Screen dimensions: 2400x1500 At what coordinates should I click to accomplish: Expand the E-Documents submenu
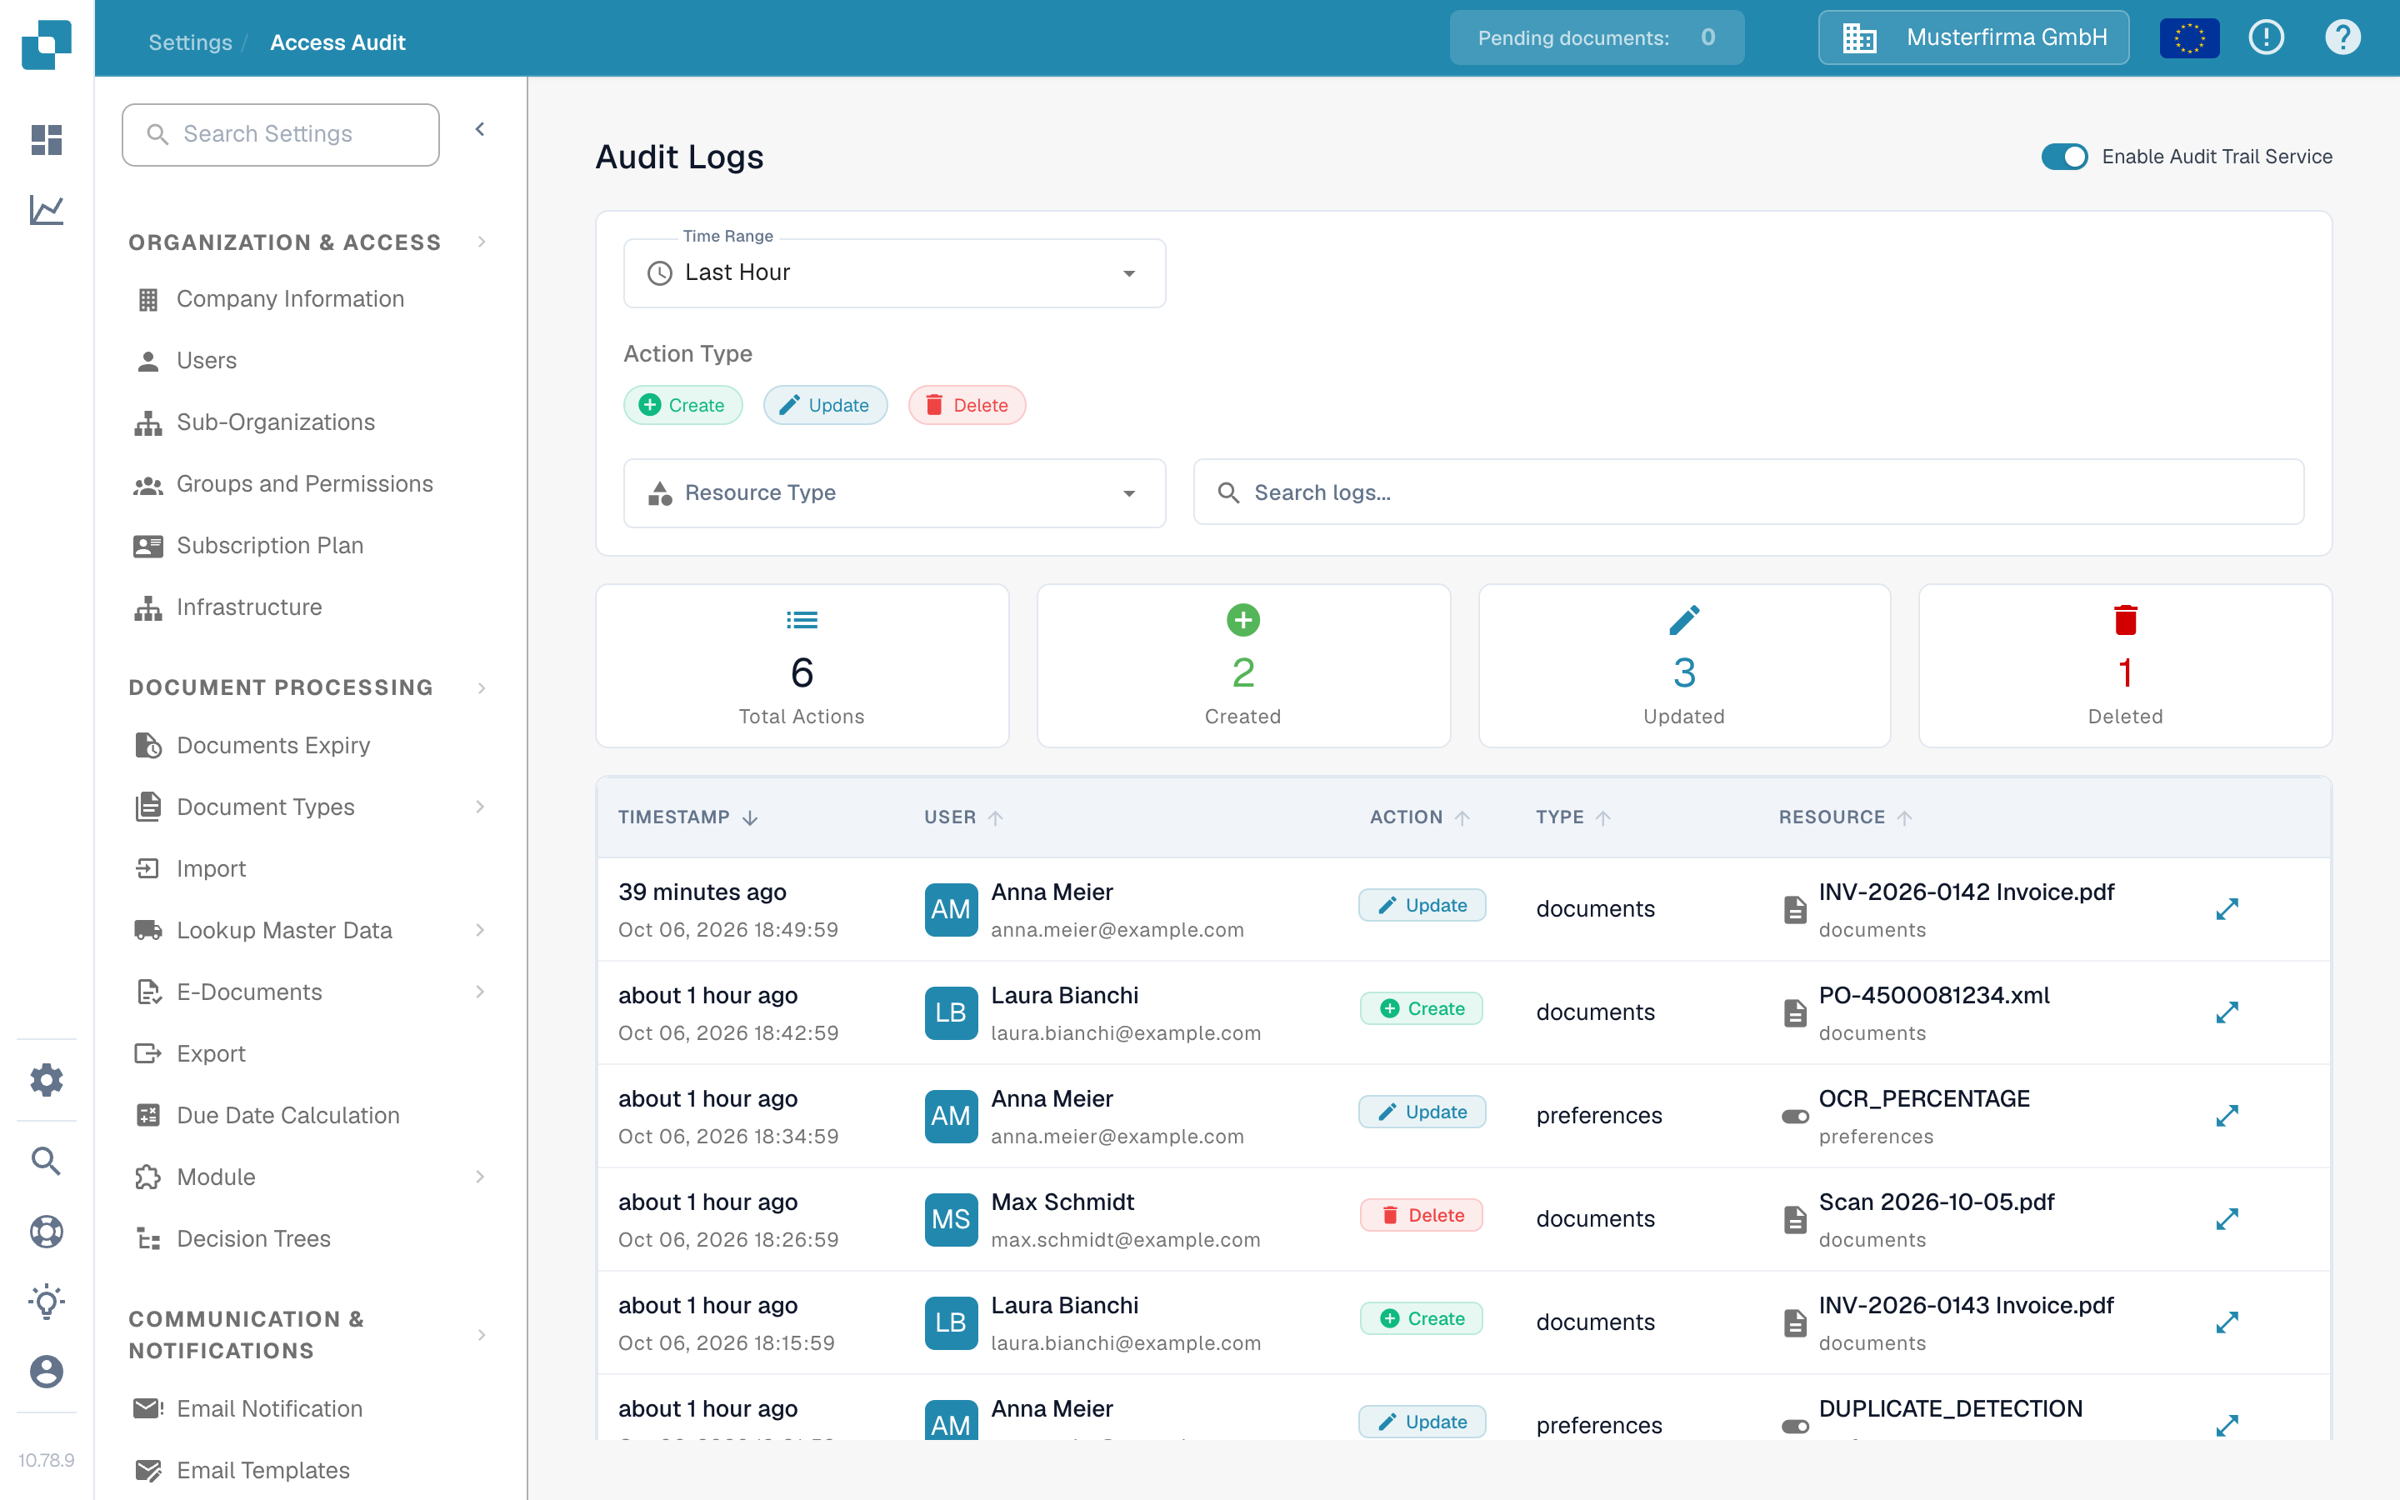(480, 991)
